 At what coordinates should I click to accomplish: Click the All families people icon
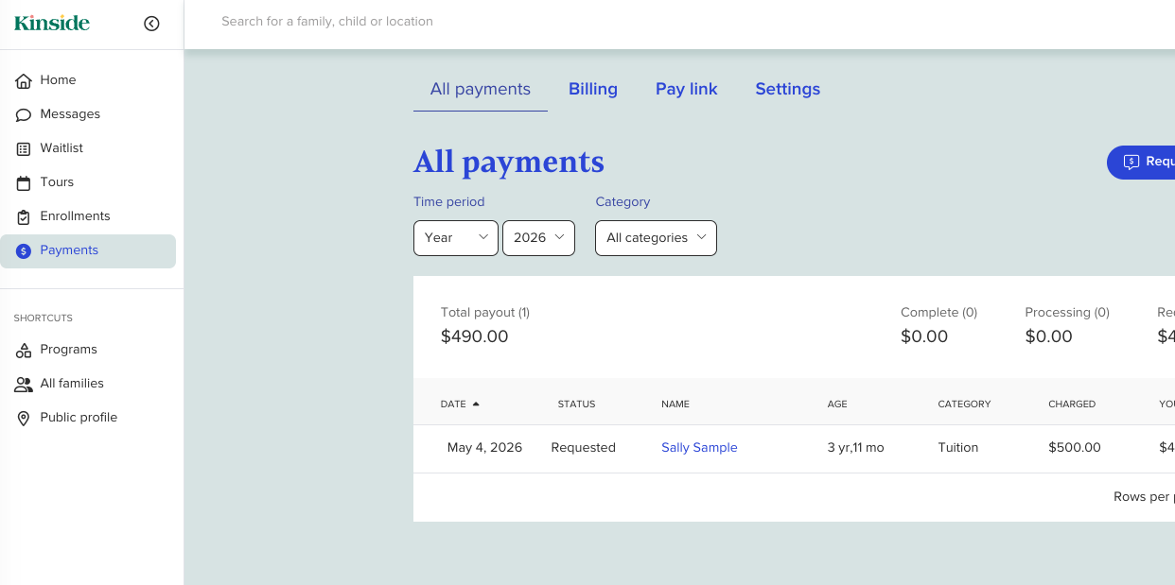pyautogui.click(x=24, y=384)
